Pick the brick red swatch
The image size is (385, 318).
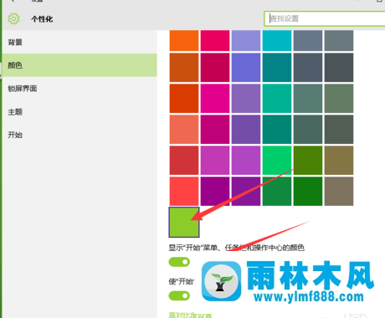click(x=184, y=161)
